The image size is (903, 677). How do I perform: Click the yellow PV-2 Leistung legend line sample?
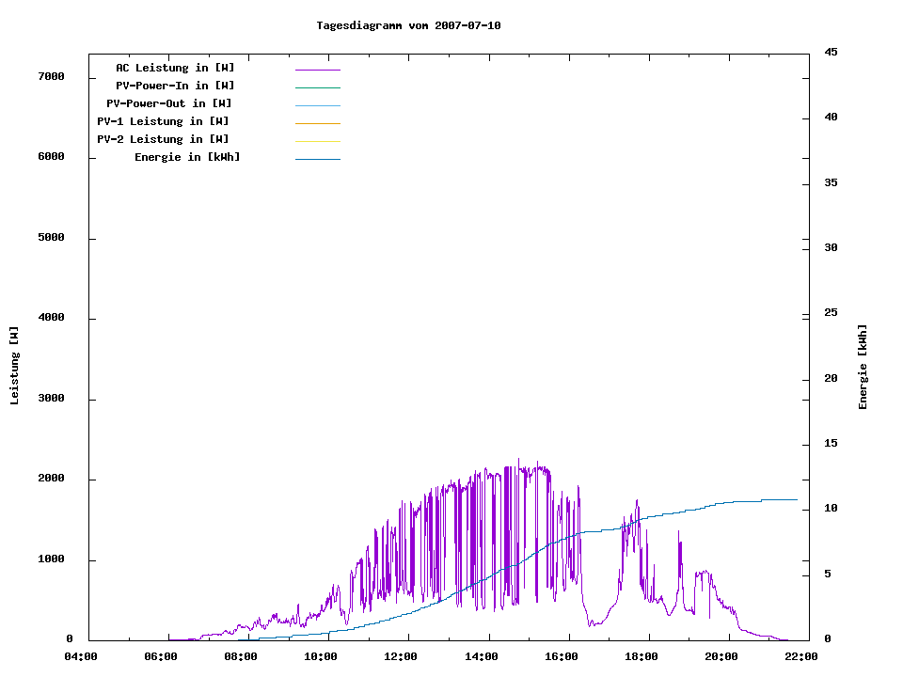click(317, 141)
